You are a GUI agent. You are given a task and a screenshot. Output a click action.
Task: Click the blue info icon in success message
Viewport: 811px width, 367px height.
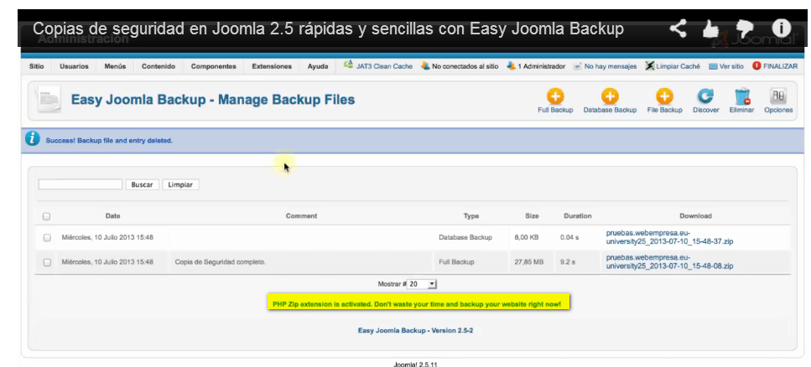(x=33, y=139)
